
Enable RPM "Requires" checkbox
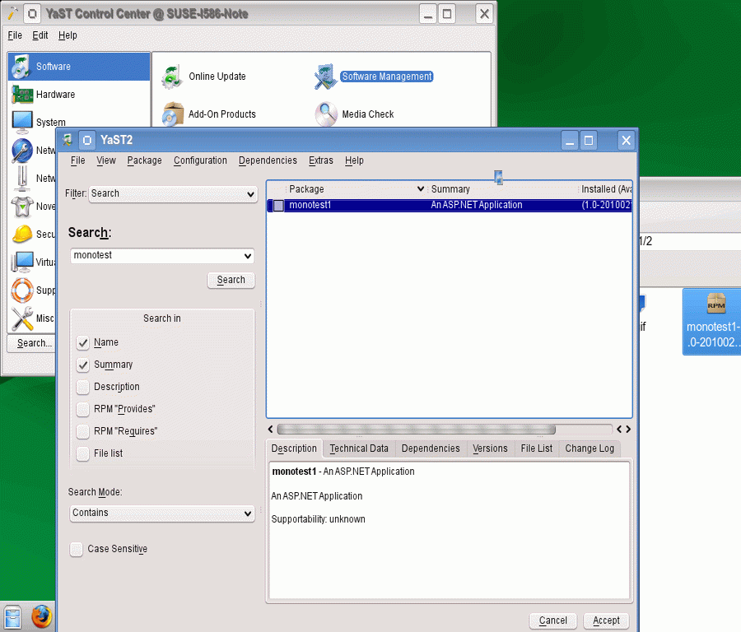click(x=82, y=431)
